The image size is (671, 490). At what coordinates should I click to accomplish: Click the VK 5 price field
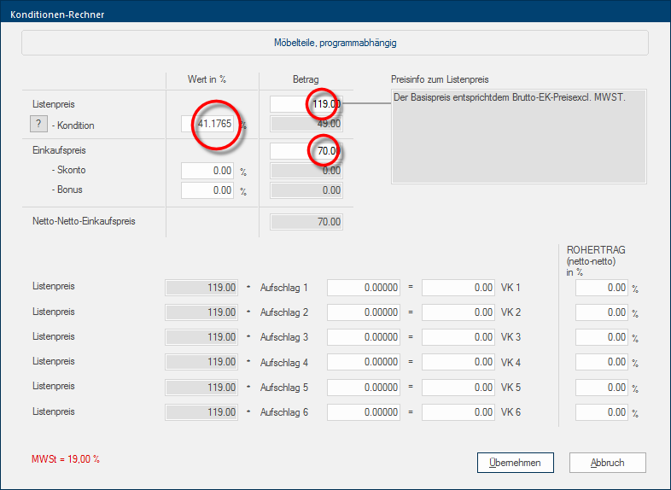point(458,388)
